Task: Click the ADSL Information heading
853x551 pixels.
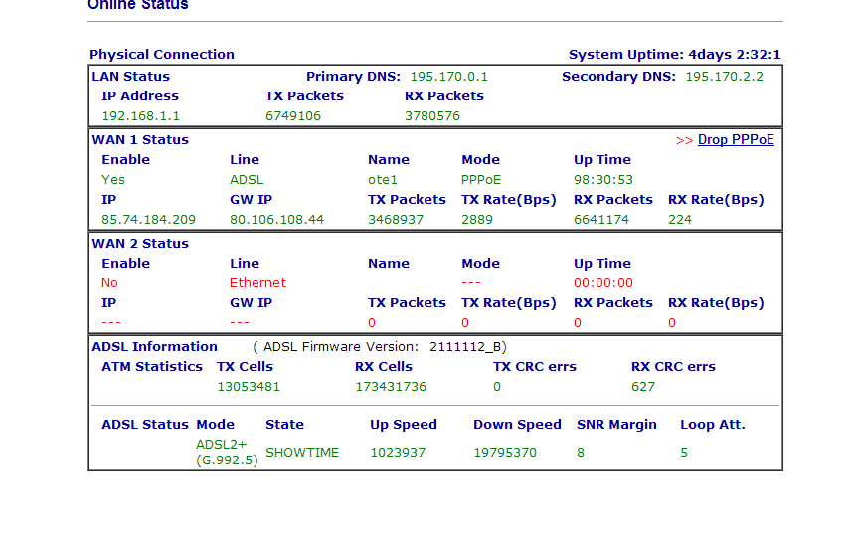Action: tap(154, 347)
